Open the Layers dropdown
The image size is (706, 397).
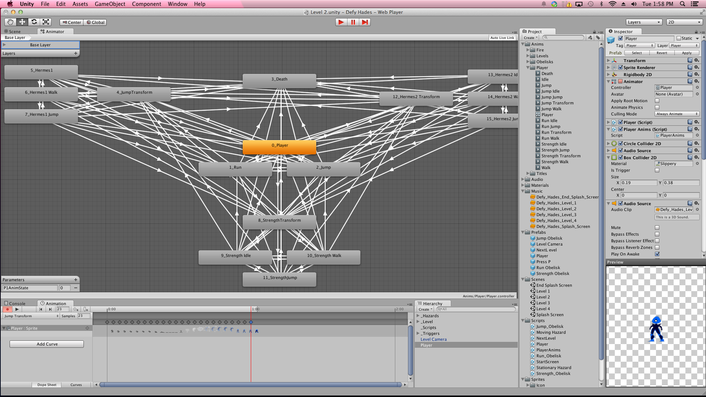pyautogui.click(x=644, y=22)
